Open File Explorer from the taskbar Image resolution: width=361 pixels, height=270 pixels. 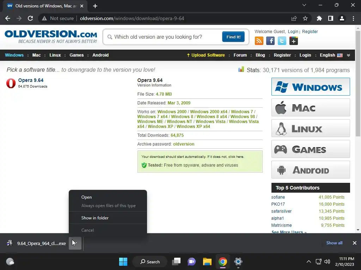pos(207,262)
